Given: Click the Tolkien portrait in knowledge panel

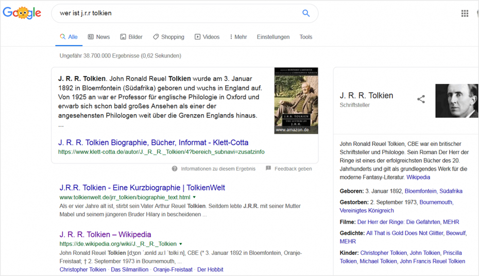Looking at the screenshot, I should click(457, 101).
